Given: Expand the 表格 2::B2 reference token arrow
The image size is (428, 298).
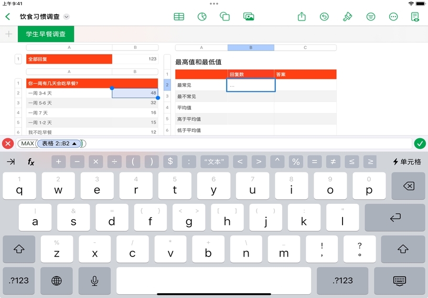Looking at the screenshot, I should (x=74, y=143).
